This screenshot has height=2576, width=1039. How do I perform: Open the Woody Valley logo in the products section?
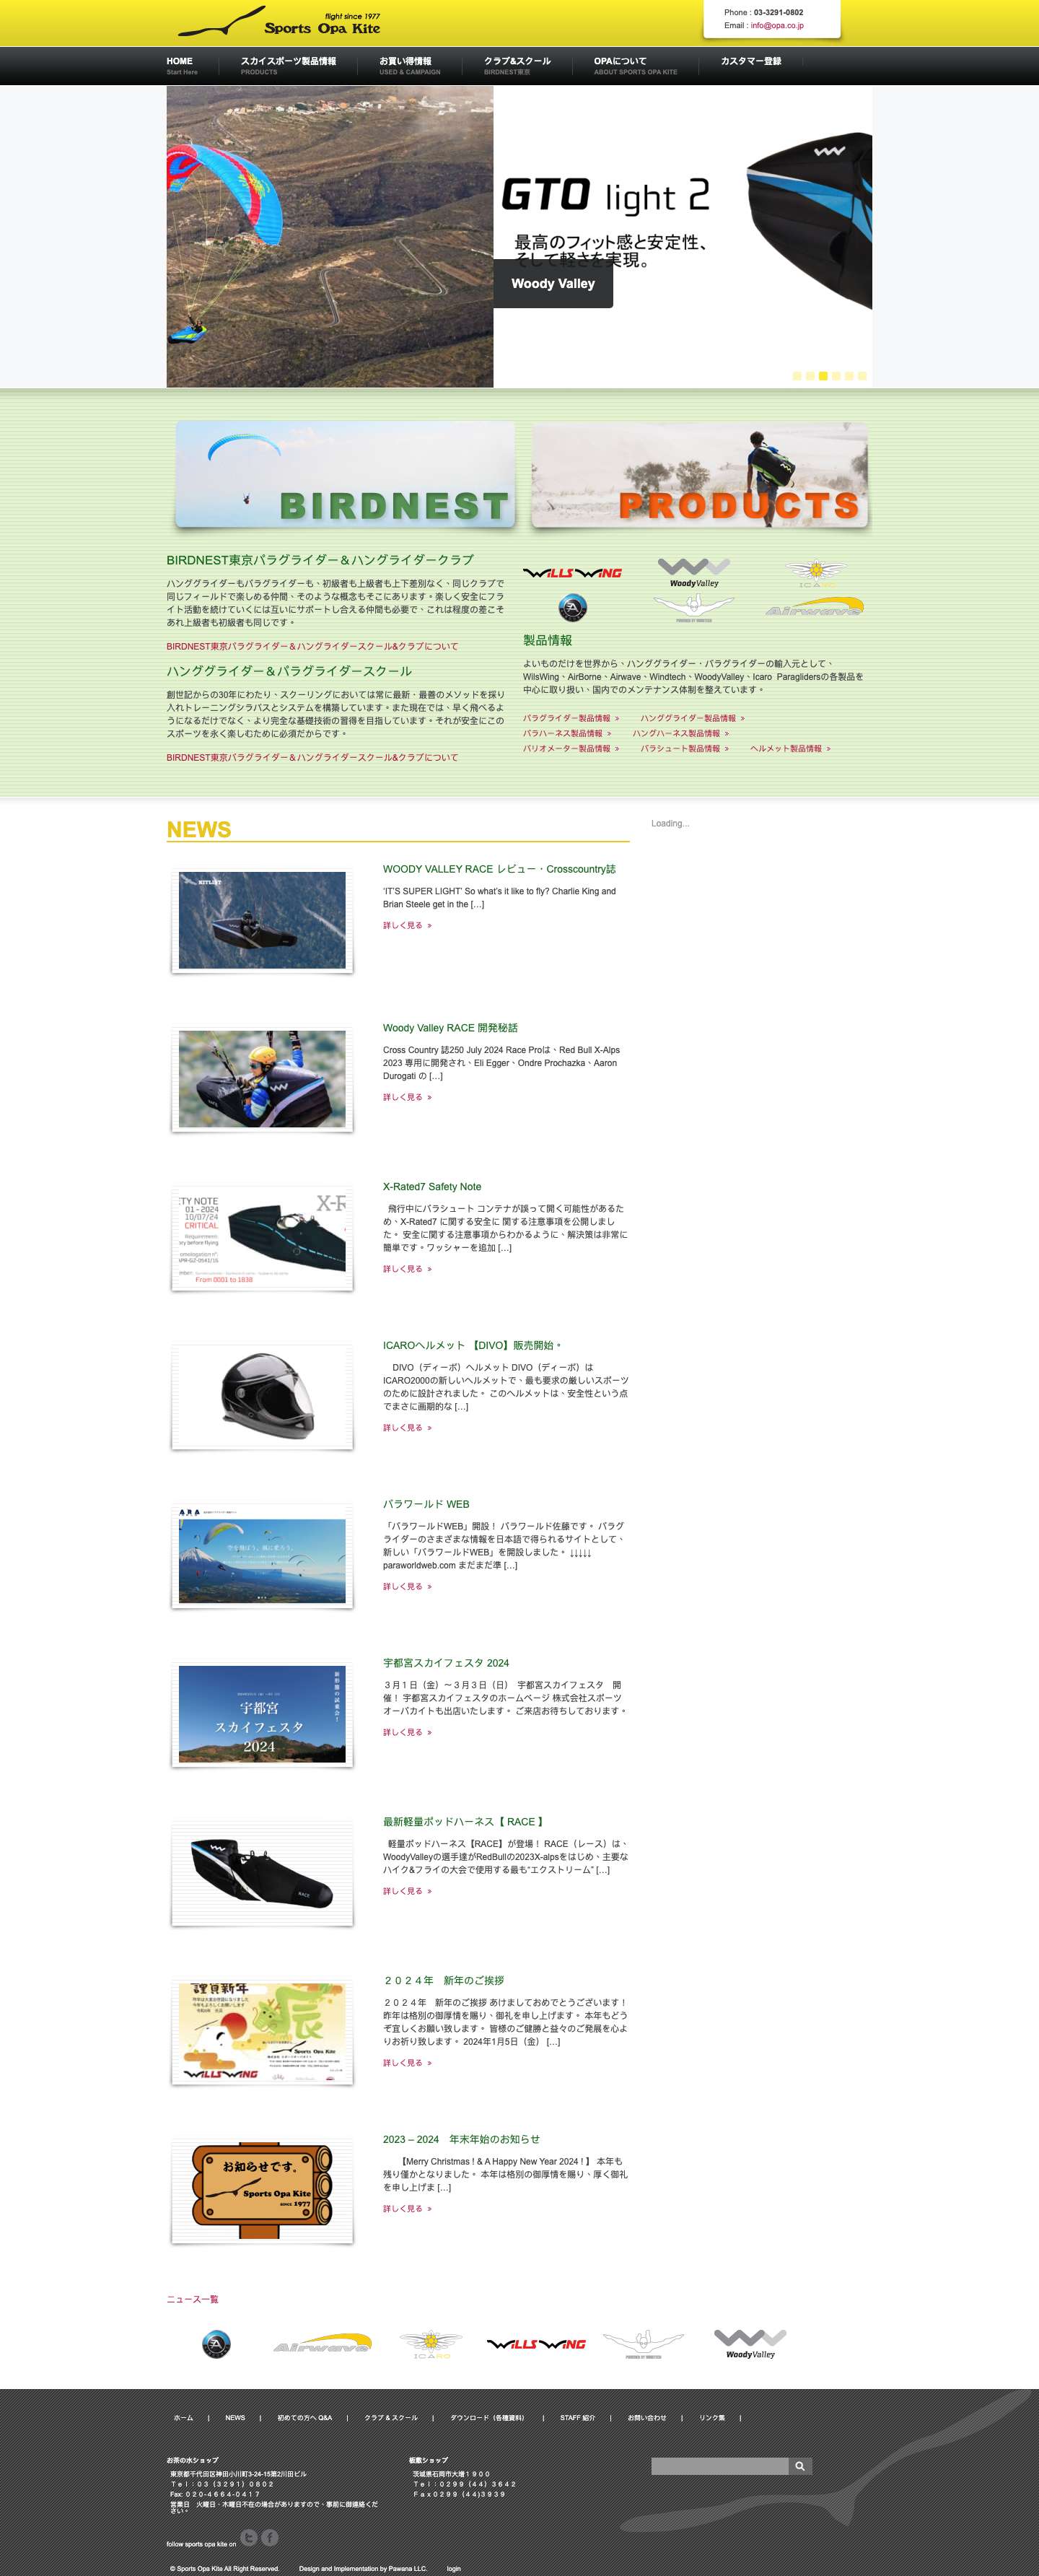(x=694, y=573)
